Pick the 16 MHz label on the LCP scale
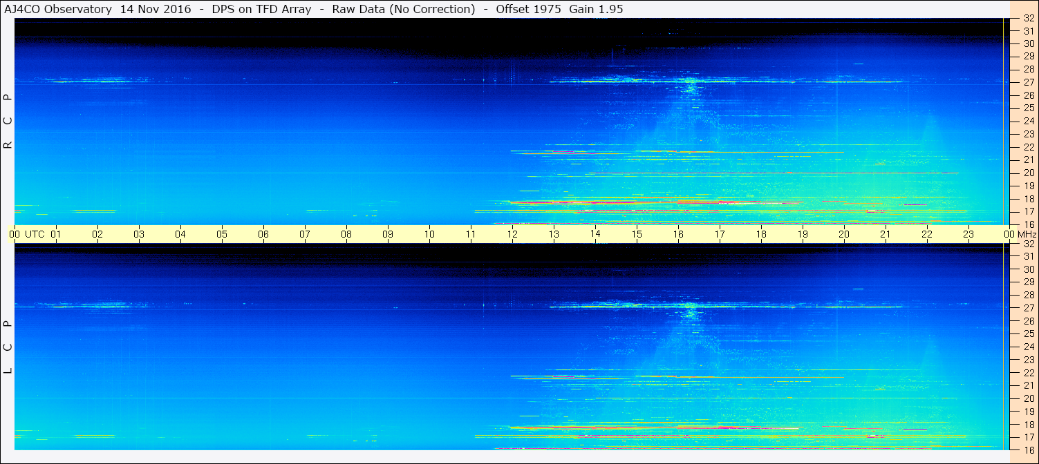The width and height of the screenshot is (1039, 464). coord(1028,450)
